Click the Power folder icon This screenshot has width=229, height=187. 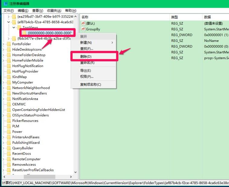[9, 132]
